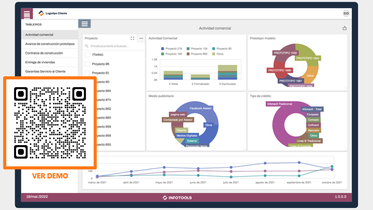
Task: Select the Fovissste label
Action: [312, 115]
